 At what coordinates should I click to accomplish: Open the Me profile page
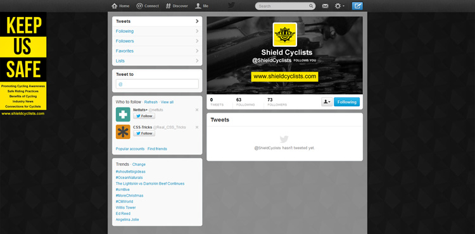202,6
